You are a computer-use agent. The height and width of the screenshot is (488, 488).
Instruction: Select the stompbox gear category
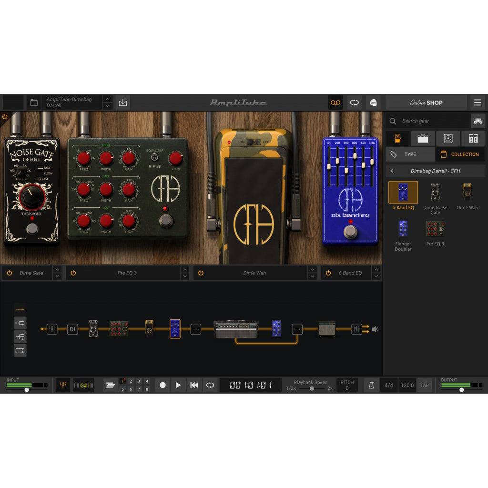click(397, 138)
